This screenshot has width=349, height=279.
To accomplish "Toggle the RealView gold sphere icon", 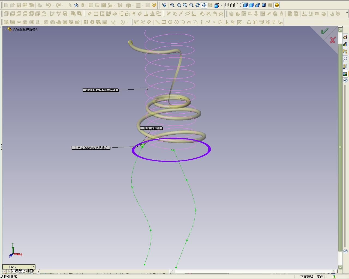I will 276,5.
